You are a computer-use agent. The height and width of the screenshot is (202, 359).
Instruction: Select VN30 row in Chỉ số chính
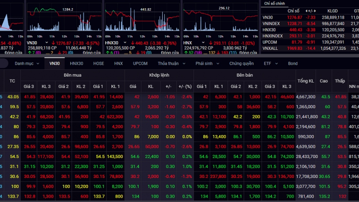[x=310, y=18]
